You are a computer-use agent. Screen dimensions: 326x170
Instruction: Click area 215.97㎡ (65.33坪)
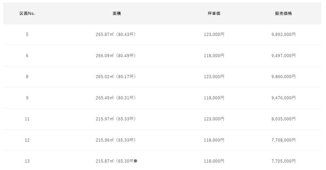point(116,119)
